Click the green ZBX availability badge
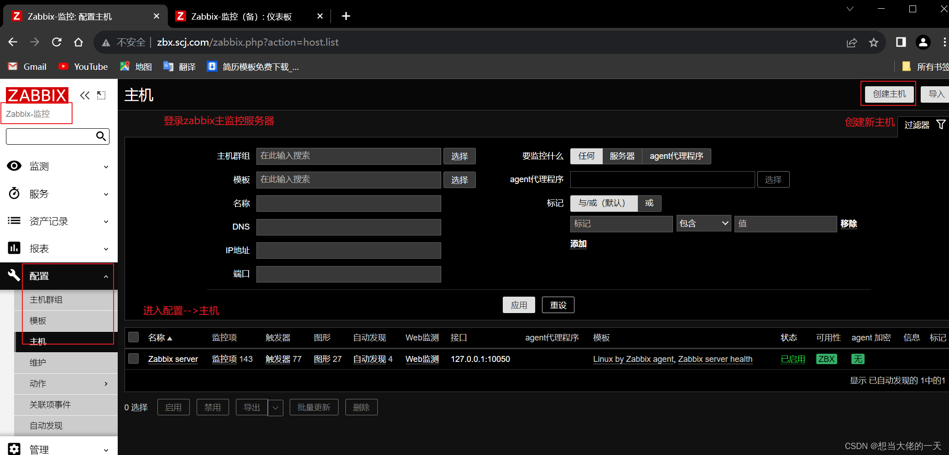 tap(827, 359)
